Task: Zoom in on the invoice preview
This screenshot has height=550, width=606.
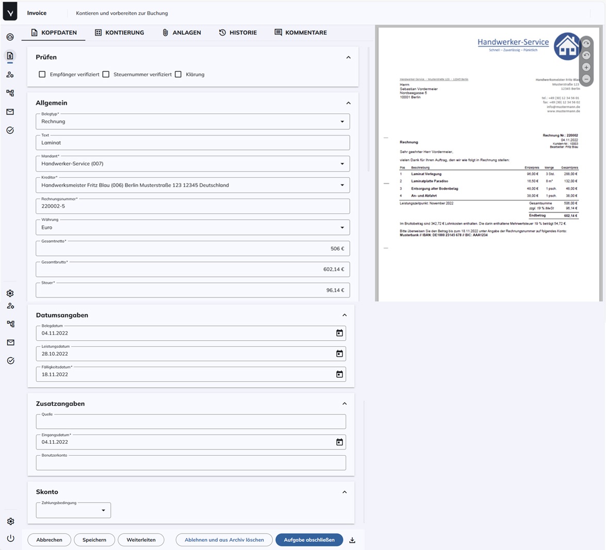Action: 586,67
